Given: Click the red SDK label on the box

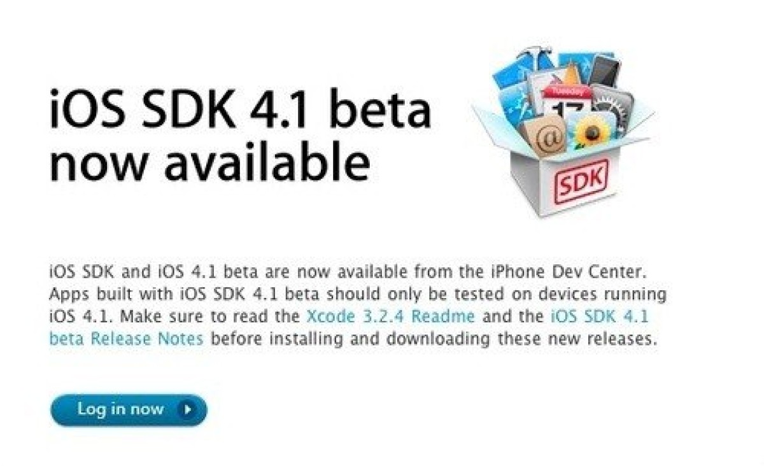Looking at the screenshot, I should 582,182.
